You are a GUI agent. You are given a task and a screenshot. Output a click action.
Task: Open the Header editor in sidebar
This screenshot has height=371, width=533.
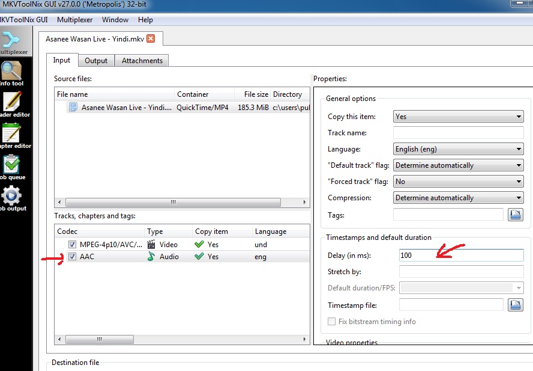[14, 105]
